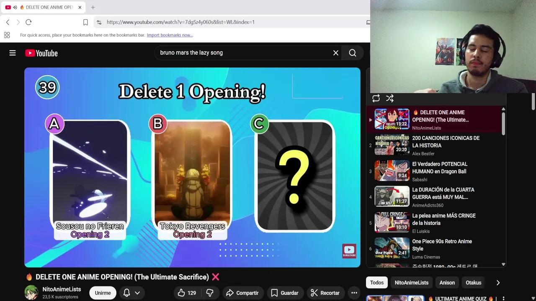Image resolution: width=536 pixels, height=301 pixels.
Task: Click the Compartir share button
Action: [x=242, y=293]
